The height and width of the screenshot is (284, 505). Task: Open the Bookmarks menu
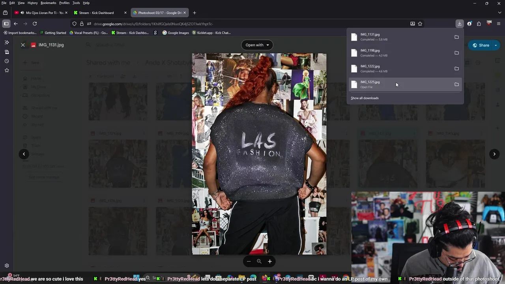tap(49, 3)
